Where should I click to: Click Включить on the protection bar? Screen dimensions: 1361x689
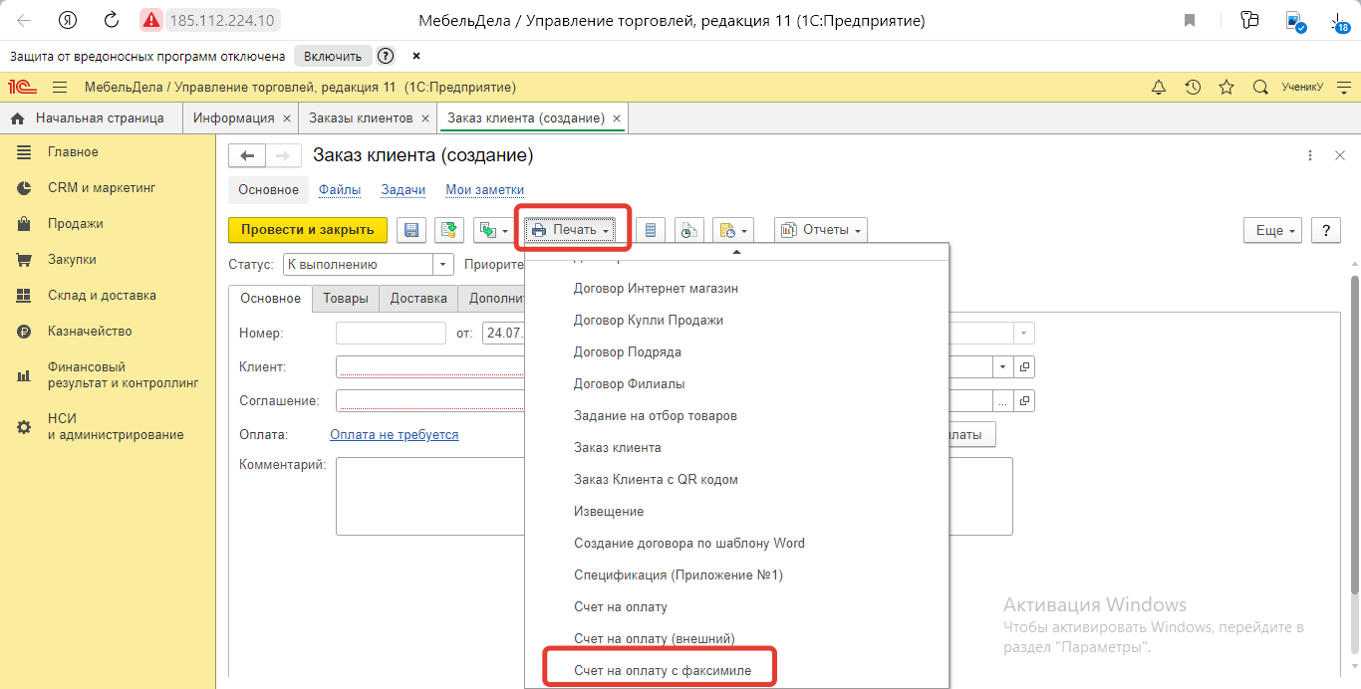coord(333,56)
